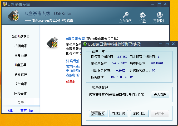Close the U盘杀毒专家 main window
The image size is (178, 126).
pyautogui.click(x=165, y=4)
